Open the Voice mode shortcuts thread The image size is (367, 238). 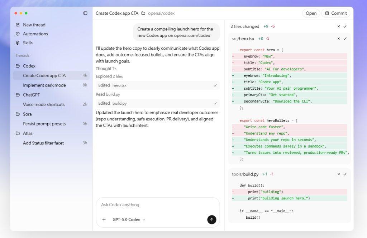[x=44, y=105]
